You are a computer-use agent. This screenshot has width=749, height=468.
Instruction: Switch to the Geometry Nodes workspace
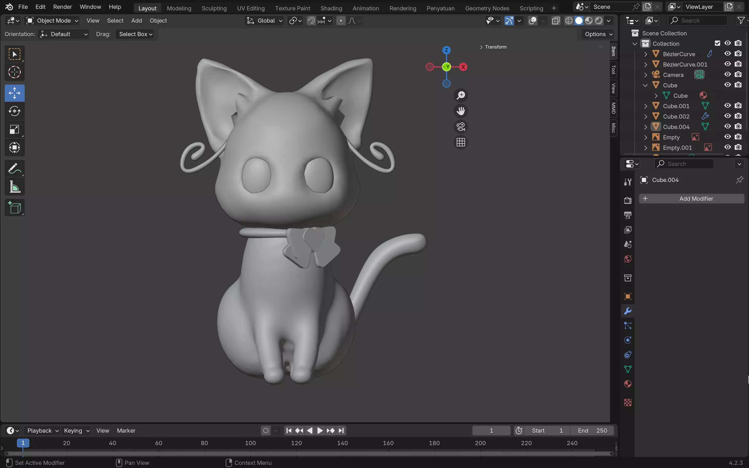click(487, 8)
